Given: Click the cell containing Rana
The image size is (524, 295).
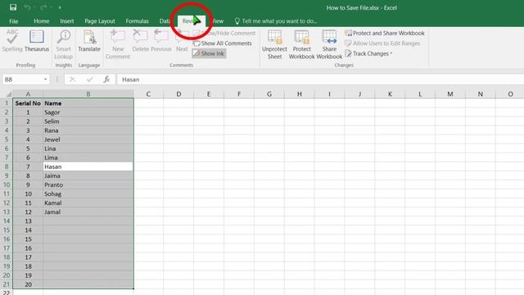Looking at the screenshot, I should click(x=88, y=130).
